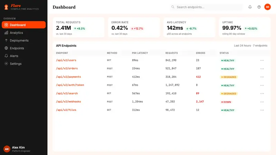276x155 pixels.
Task: Open more options for /api/v2/search row
Action: pyautogui.click(x=262, y=93)
